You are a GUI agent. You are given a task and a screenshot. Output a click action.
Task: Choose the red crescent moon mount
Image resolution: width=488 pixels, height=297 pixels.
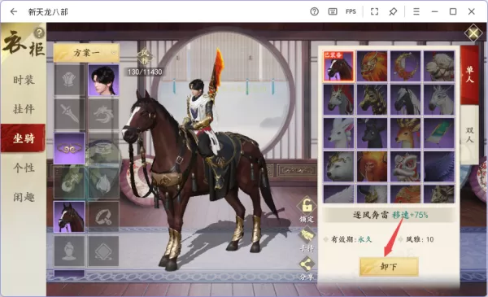click(406, 66)
